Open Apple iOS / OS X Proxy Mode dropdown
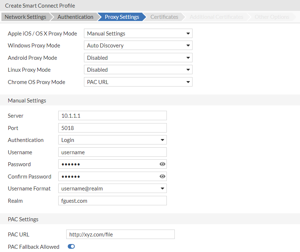 point(138,34)
